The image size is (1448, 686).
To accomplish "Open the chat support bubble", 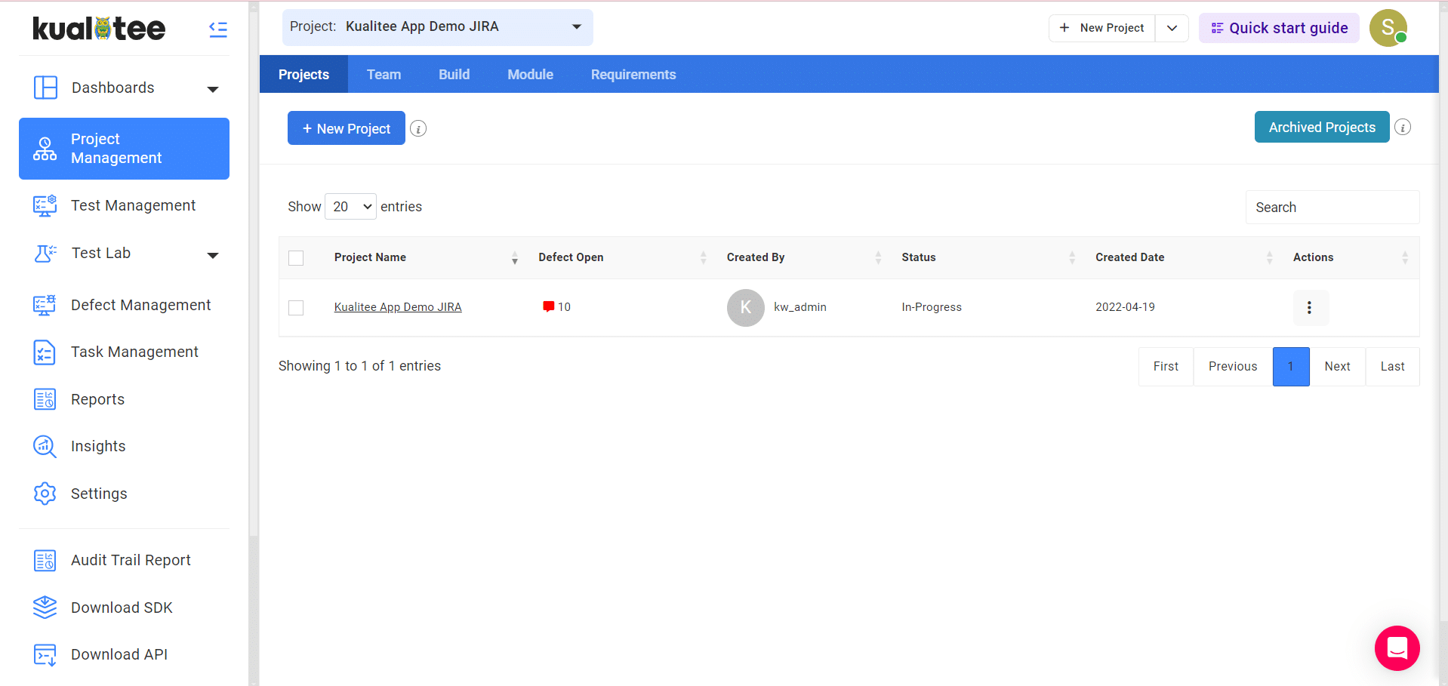I will (x=1397, y=648).
